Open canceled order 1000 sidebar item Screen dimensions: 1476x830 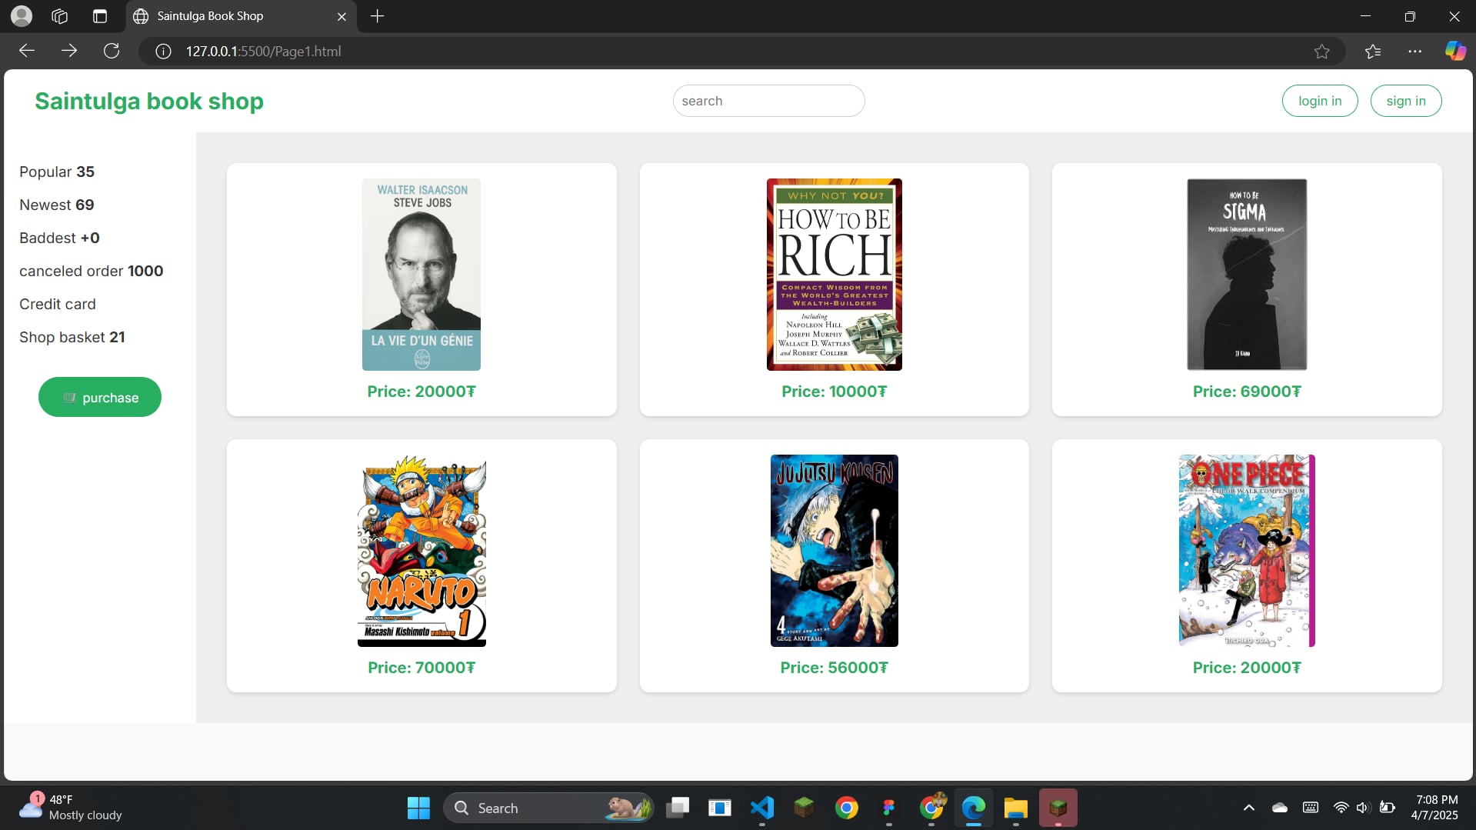[x=91, y=271]
